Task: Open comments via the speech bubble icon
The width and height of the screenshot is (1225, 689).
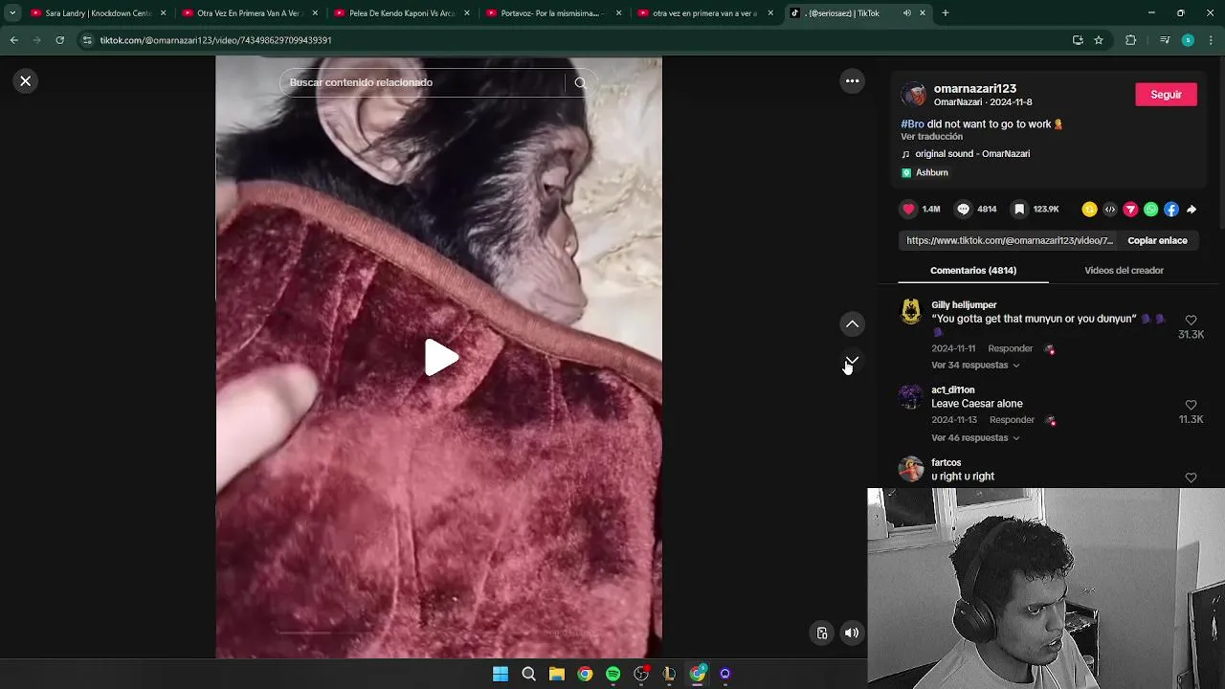Action: click(x=964, y=209)
